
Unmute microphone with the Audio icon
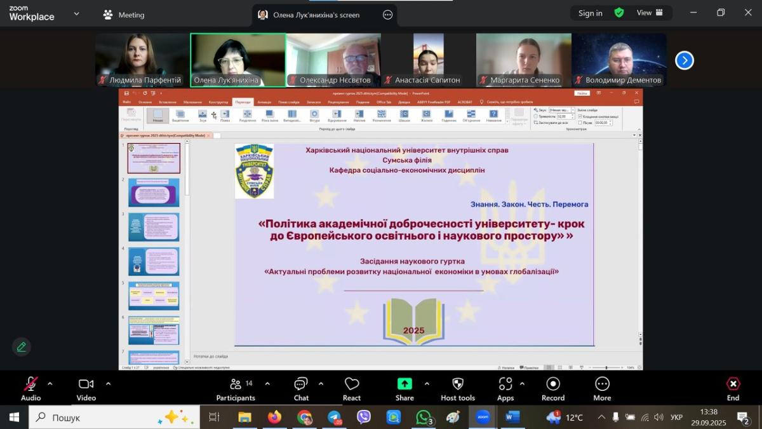coord(30,385)
